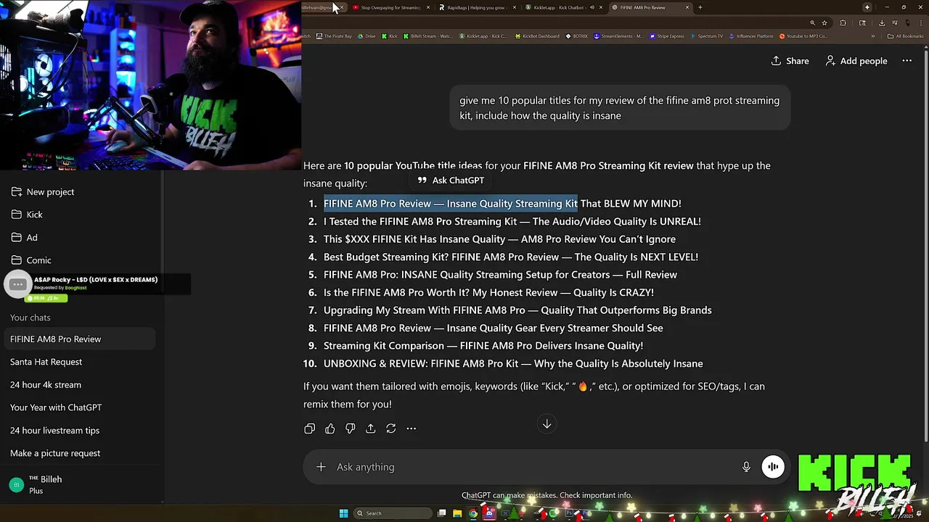Open Spectrum TV bookmark
Viewport: 929px width, 522px height.
pos(707,36)
